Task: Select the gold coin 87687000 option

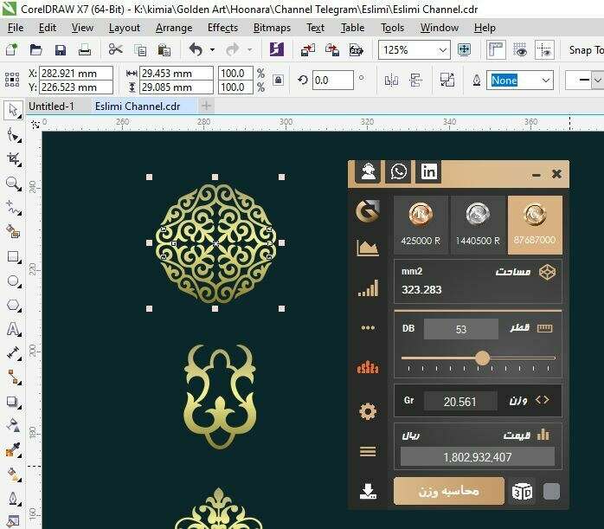Action: 534,224
